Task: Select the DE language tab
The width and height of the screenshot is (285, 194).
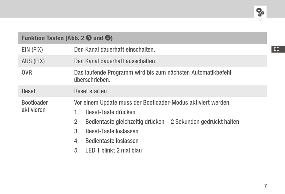Action: click(x=278, y=49)
